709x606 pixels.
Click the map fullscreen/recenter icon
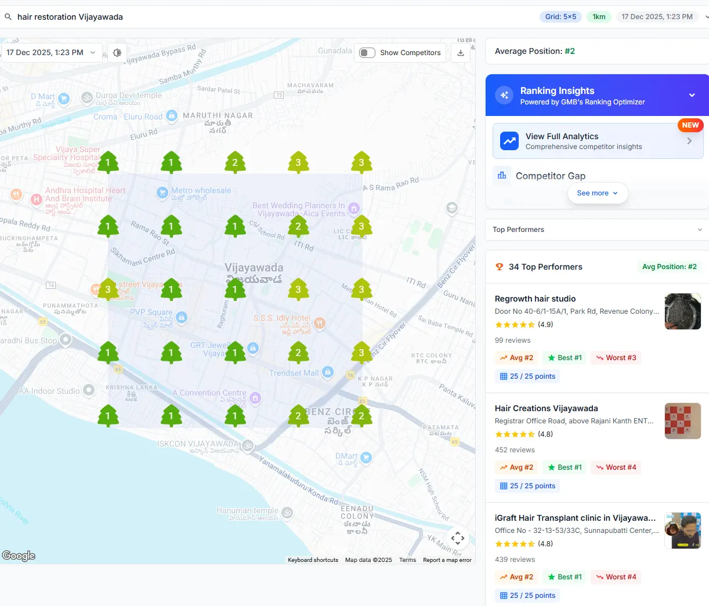click(x=457, y=538)
